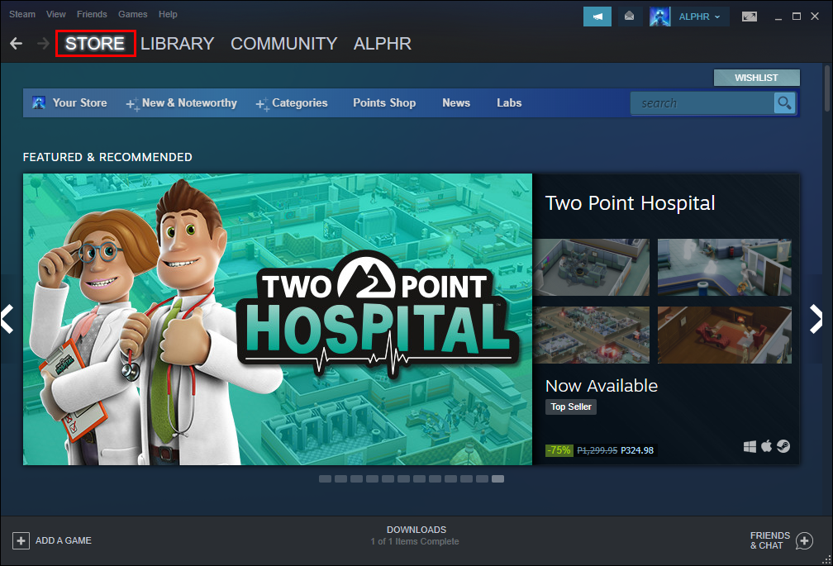Click the page vertical scrollbar
Screen dimensions: 833x566
(x=826, y=88)
